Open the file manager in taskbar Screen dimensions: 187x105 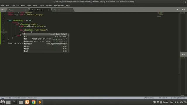(x=21, y=102)
